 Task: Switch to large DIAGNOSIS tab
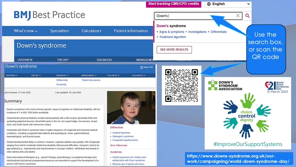tap(104, 60)
